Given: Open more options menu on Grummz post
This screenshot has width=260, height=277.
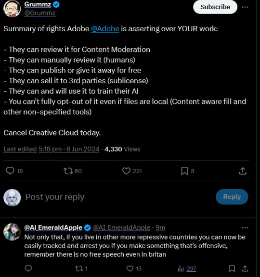Looking at the screenshot, I should point(245,7).
